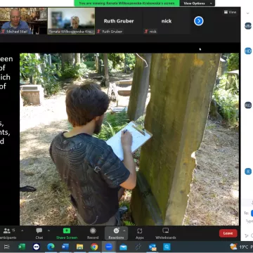Select the Ruth Gruber participant tile
The height and width of the screenshot is (253, 253).
pyautogui.click(x=119, y=21)
